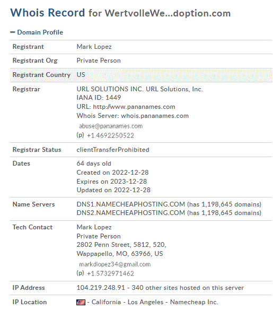The width and height of the screenshot is (273, 309).
Task: Click the DNS2.NAMECHEAPHOSTING.COM name server
Action: 131,213
